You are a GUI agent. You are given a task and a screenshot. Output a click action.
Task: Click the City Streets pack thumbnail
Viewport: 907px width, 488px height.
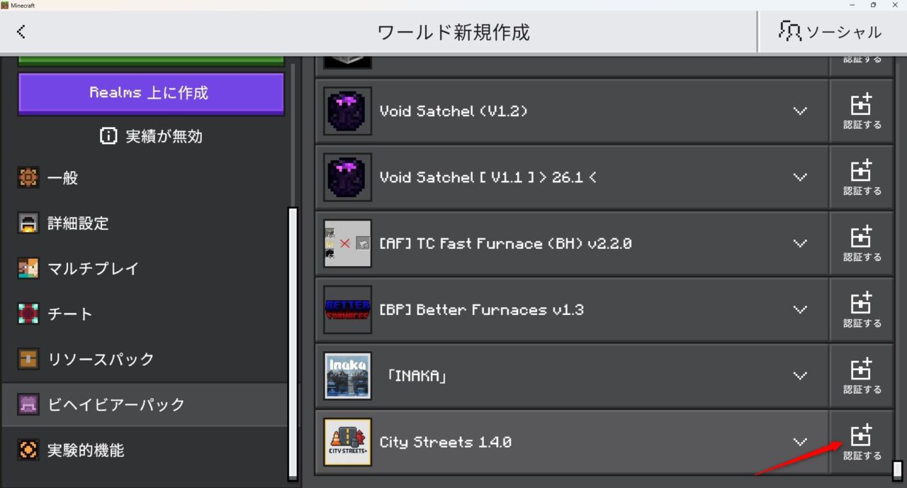point(348,442)
